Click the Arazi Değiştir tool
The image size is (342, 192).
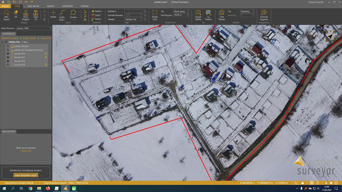(26, 15)
